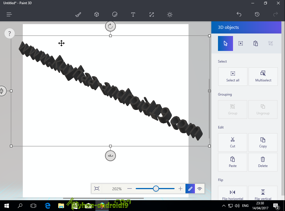Screen dimensions: 285x211
Task: Flip the object horizontally
Action: click(232, 193)
